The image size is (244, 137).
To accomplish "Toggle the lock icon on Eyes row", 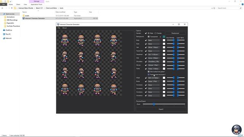I will click(x=146, y=44).
